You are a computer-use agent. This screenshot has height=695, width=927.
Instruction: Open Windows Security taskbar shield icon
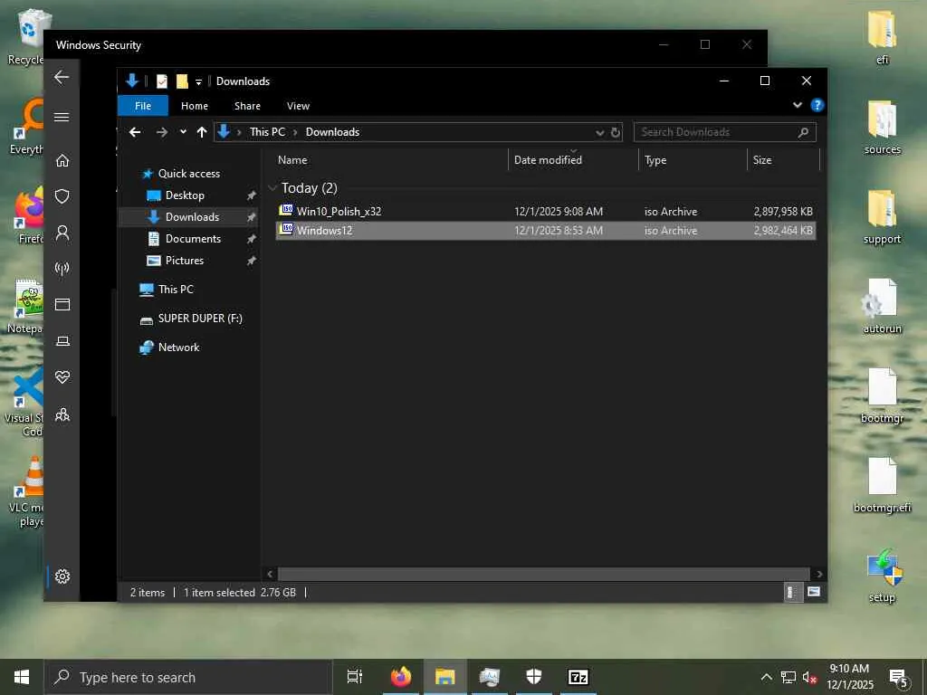point(533,677)
